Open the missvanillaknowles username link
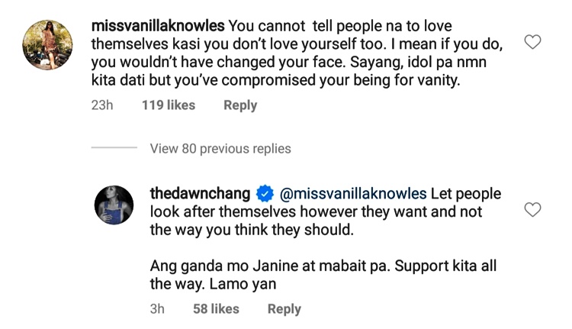Viewport: 572px width, 329px height. tap(158, 26)
